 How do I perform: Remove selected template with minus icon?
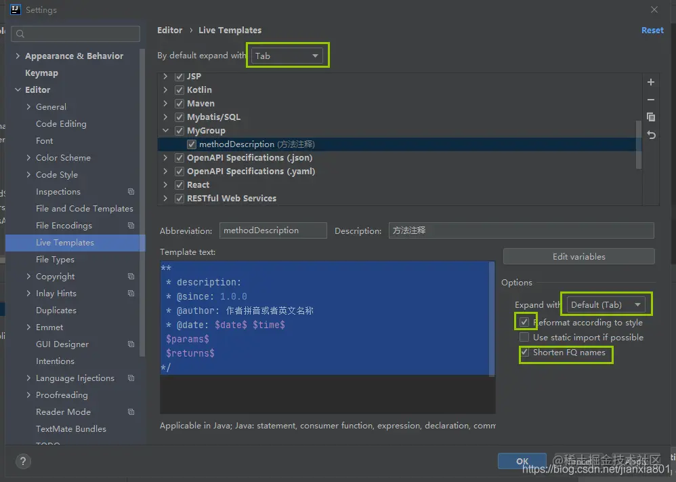(651, 100)
